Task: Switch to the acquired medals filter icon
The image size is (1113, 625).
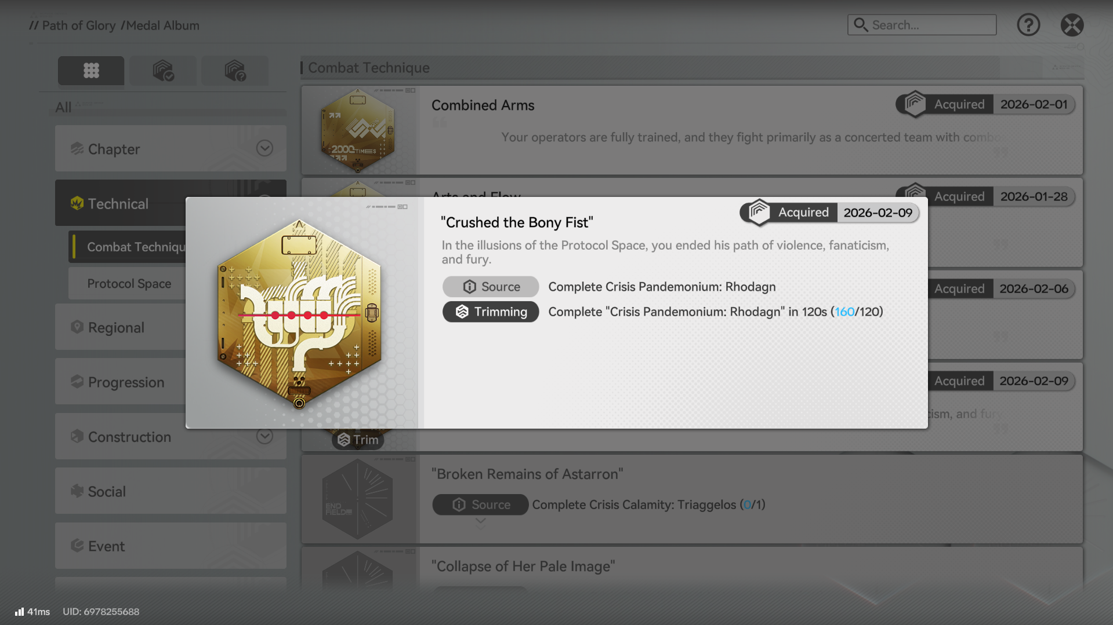Action: coord(163,71)
